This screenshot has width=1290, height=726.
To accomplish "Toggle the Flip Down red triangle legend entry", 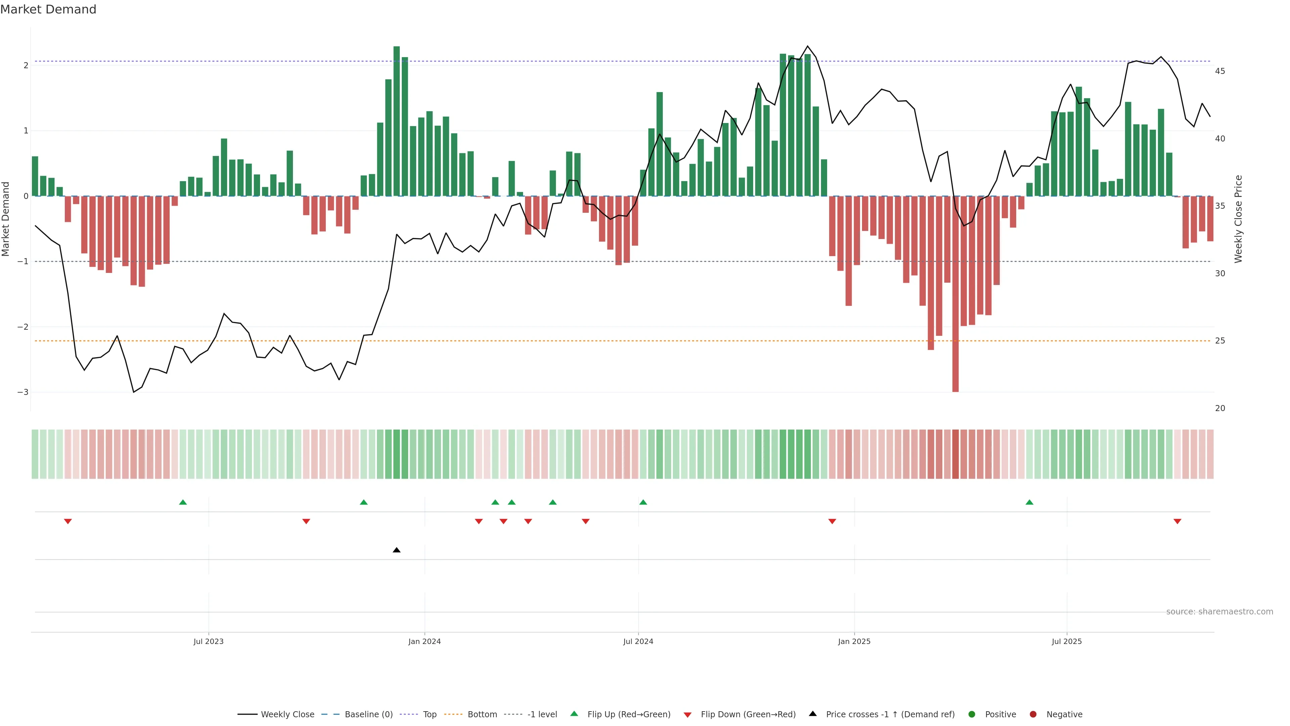I will pyautogui.click(x=688, y=715).
